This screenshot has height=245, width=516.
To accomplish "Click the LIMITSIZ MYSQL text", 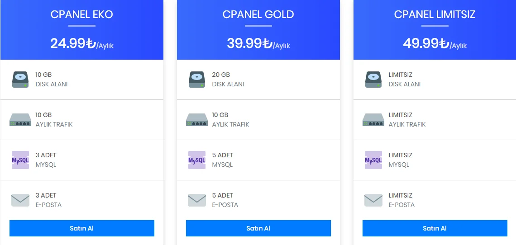I will coord(400,160).
